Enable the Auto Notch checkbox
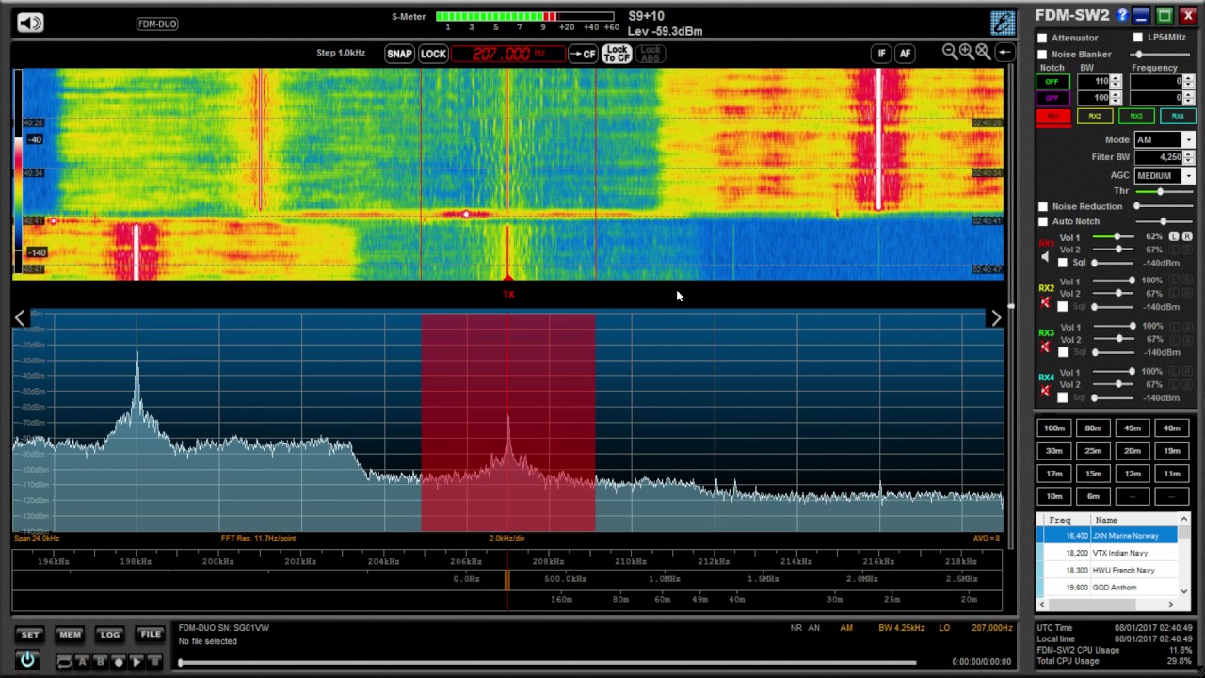Screen dimensions: 1205x678 coord(1042,221)
